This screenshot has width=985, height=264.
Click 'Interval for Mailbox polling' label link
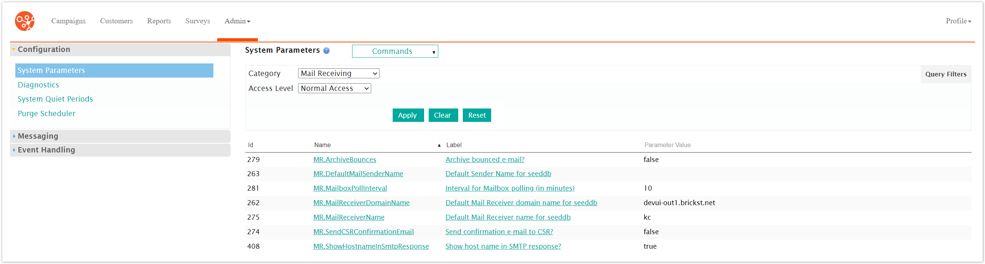pos(510,188)
